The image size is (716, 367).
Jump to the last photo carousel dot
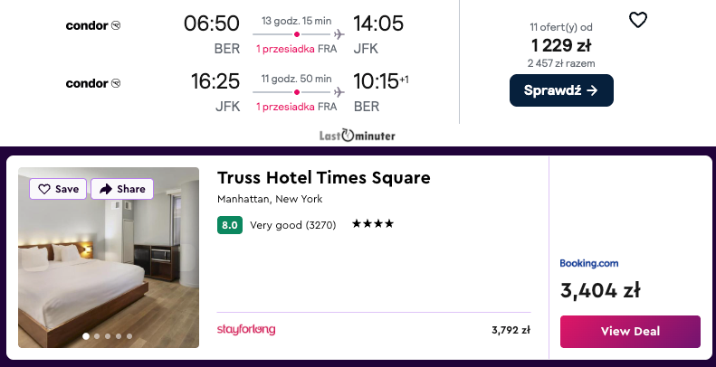click(129, 336)
